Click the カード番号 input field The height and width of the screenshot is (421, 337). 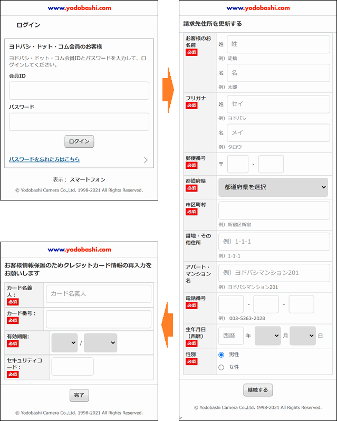99,319
